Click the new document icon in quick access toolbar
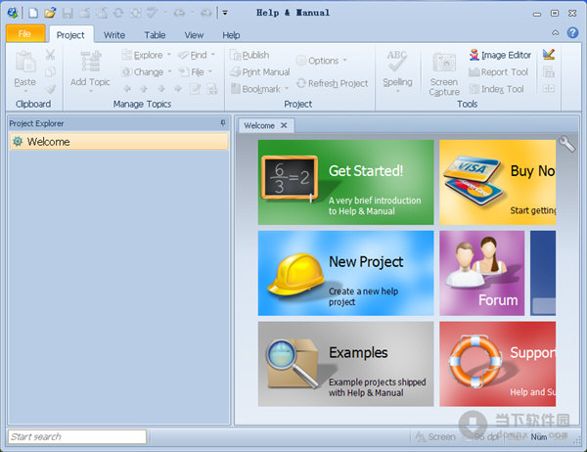The image size is (587, 452). pyautogui.click(x=32, y=13)
